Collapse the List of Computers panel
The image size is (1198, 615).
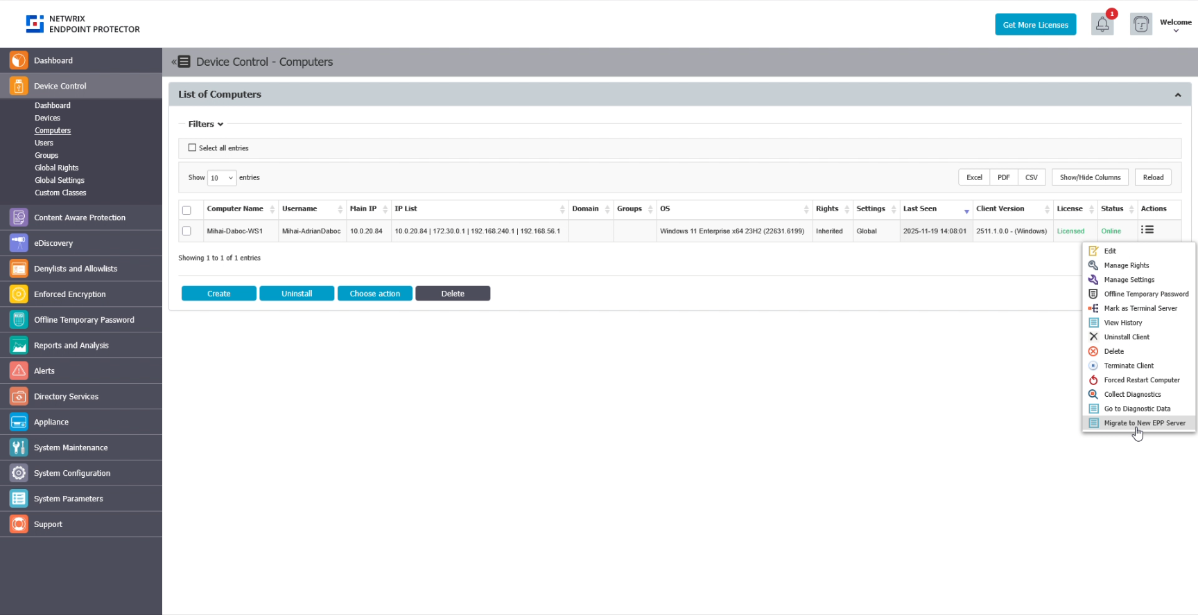pos(1177,95)
